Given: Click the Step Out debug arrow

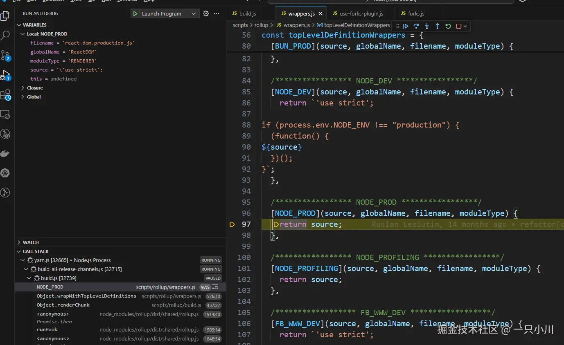Looking at the screenshot, I should [438, 26].
